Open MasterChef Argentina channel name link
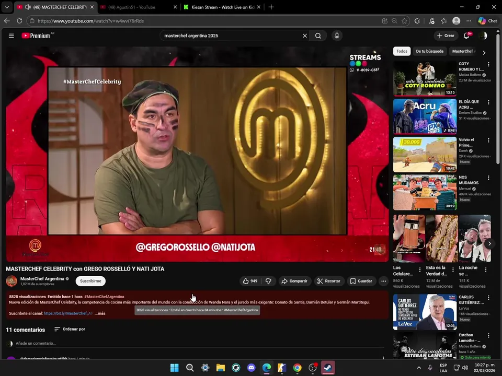Screen dimensions: 502x376 [42, 279]
